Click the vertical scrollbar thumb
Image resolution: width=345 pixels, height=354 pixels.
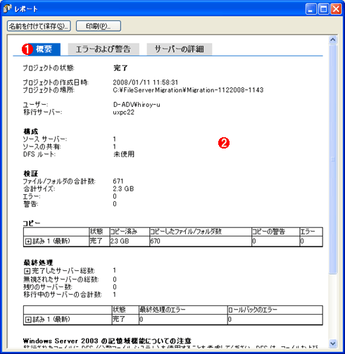pyautogui.click(x=333, y=160)
